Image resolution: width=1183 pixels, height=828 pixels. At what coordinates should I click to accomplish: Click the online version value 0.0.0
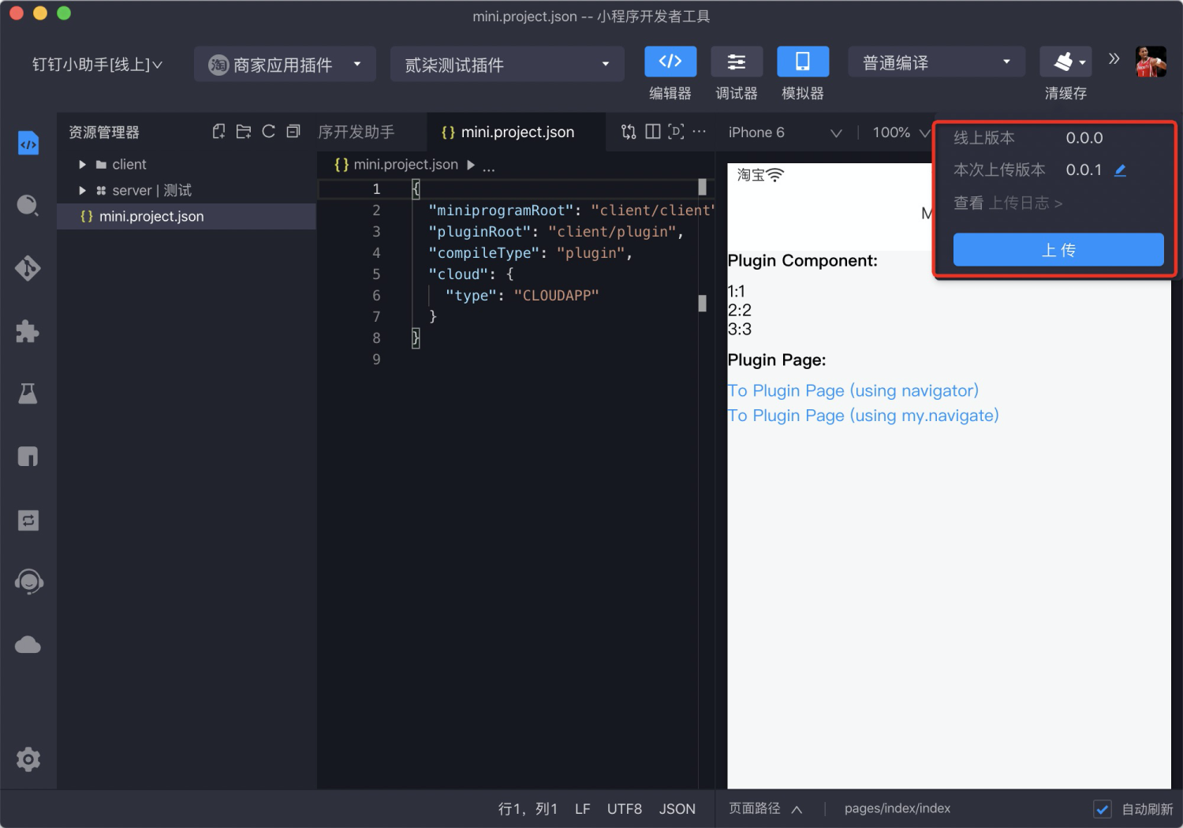[x=1084, y=137]
